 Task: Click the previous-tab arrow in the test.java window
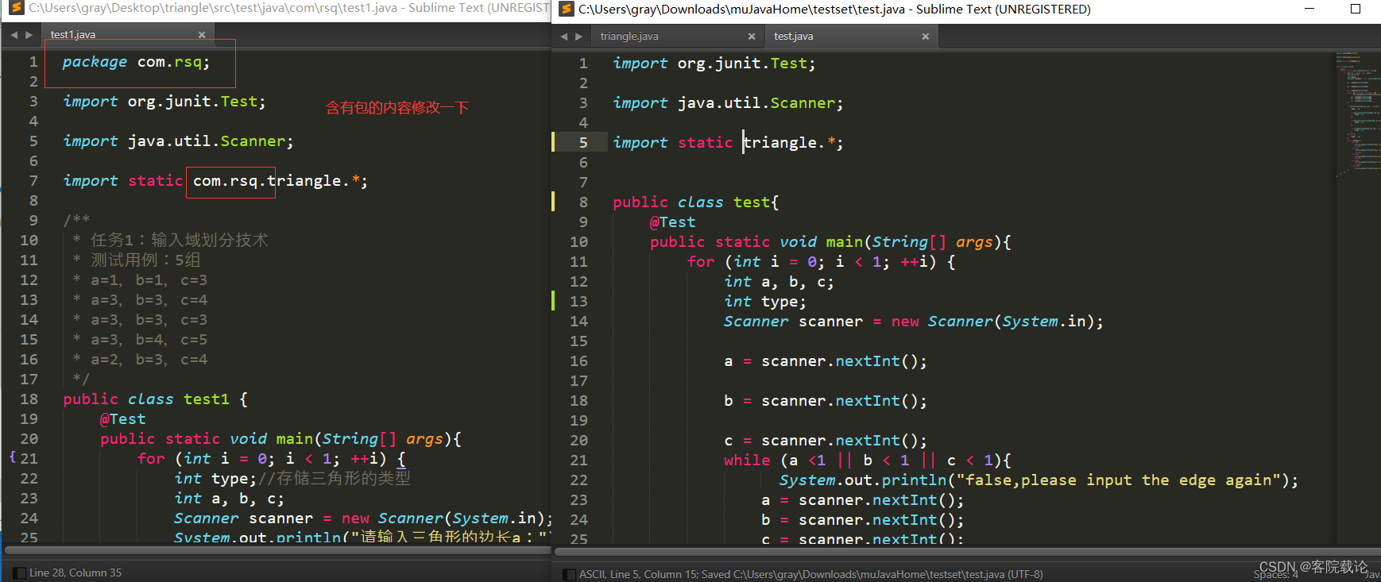click(x=563, y=37)
